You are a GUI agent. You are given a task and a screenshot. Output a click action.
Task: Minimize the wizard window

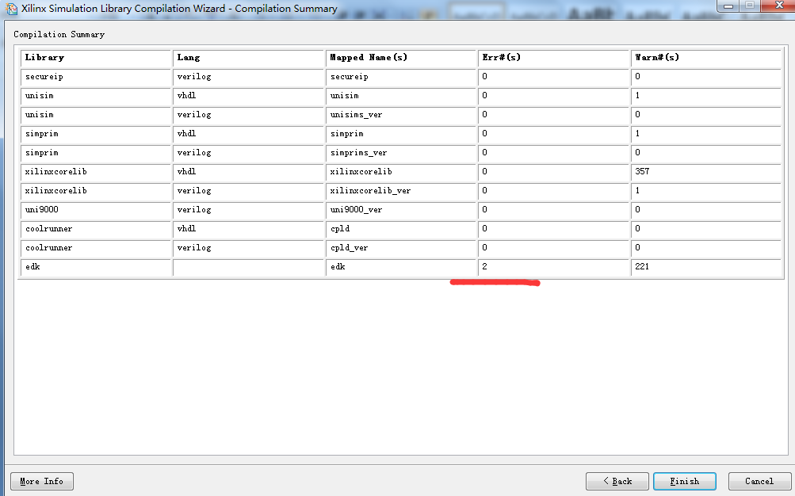click(728, 6)
